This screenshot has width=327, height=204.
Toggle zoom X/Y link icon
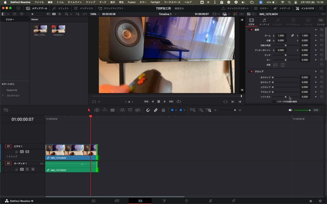point(293,36)
